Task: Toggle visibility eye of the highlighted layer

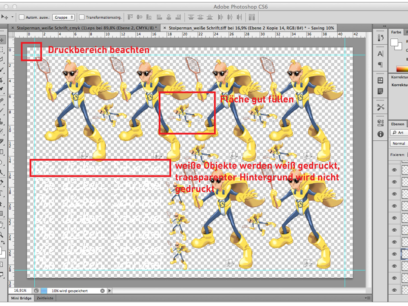Action: pos(394,254)
